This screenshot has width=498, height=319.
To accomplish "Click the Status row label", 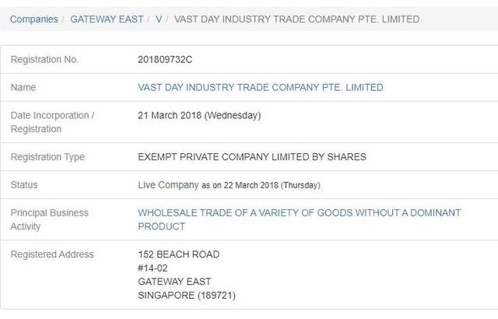I will coord(24,184).
